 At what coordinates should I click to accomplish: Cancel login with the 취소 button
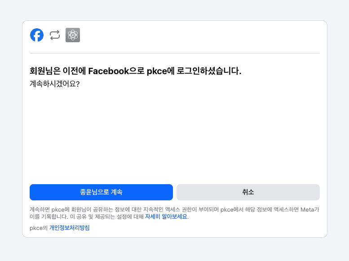click(248, 192)
